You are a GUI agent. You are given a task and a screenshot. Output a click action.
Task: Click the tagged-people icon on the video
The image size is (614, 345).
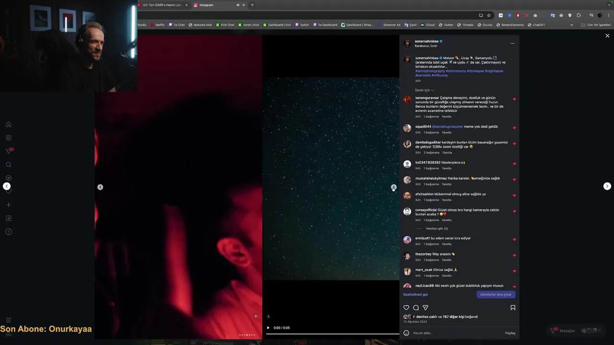point(268,316)
